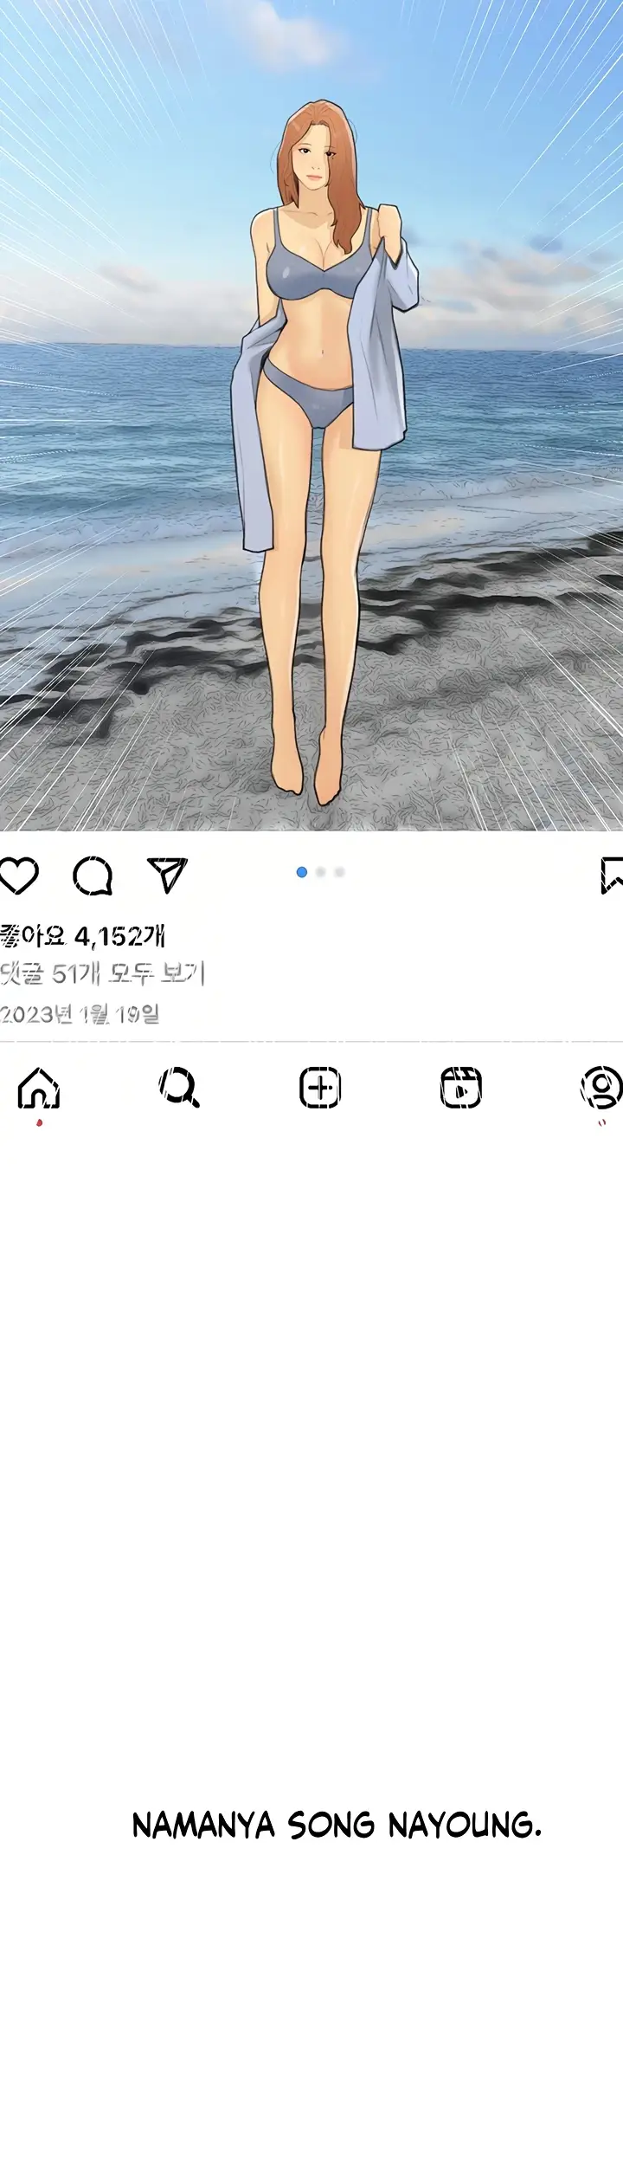Tap the heart like icon
623x2165 pixels.
coord(18,875)
